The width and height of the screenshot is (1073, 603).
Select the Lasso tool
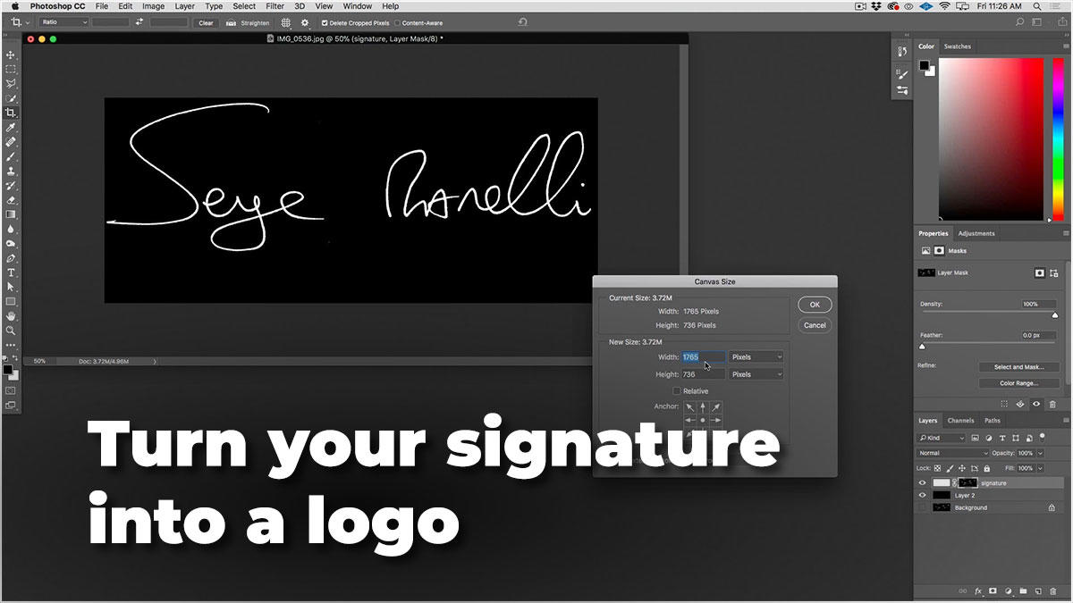tap(11, 83)
